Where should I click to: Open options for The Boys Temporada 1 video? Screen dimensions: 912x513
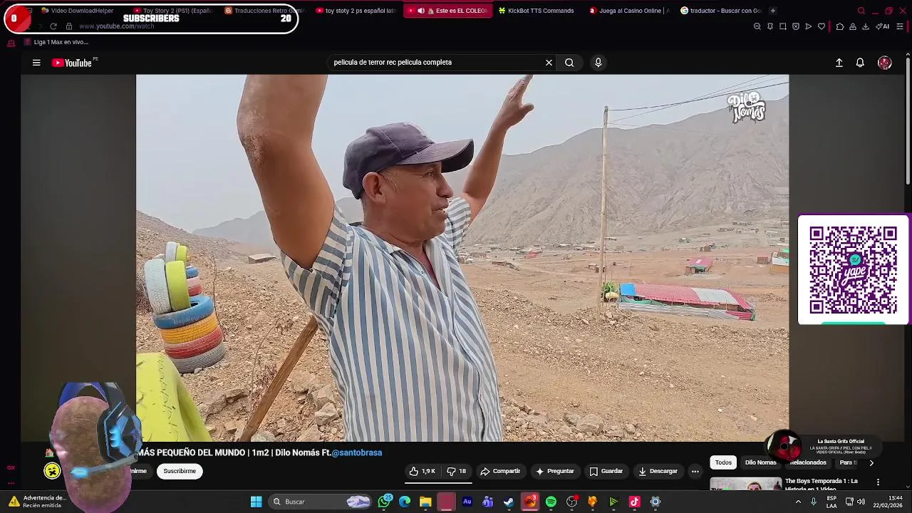[878, 482]
